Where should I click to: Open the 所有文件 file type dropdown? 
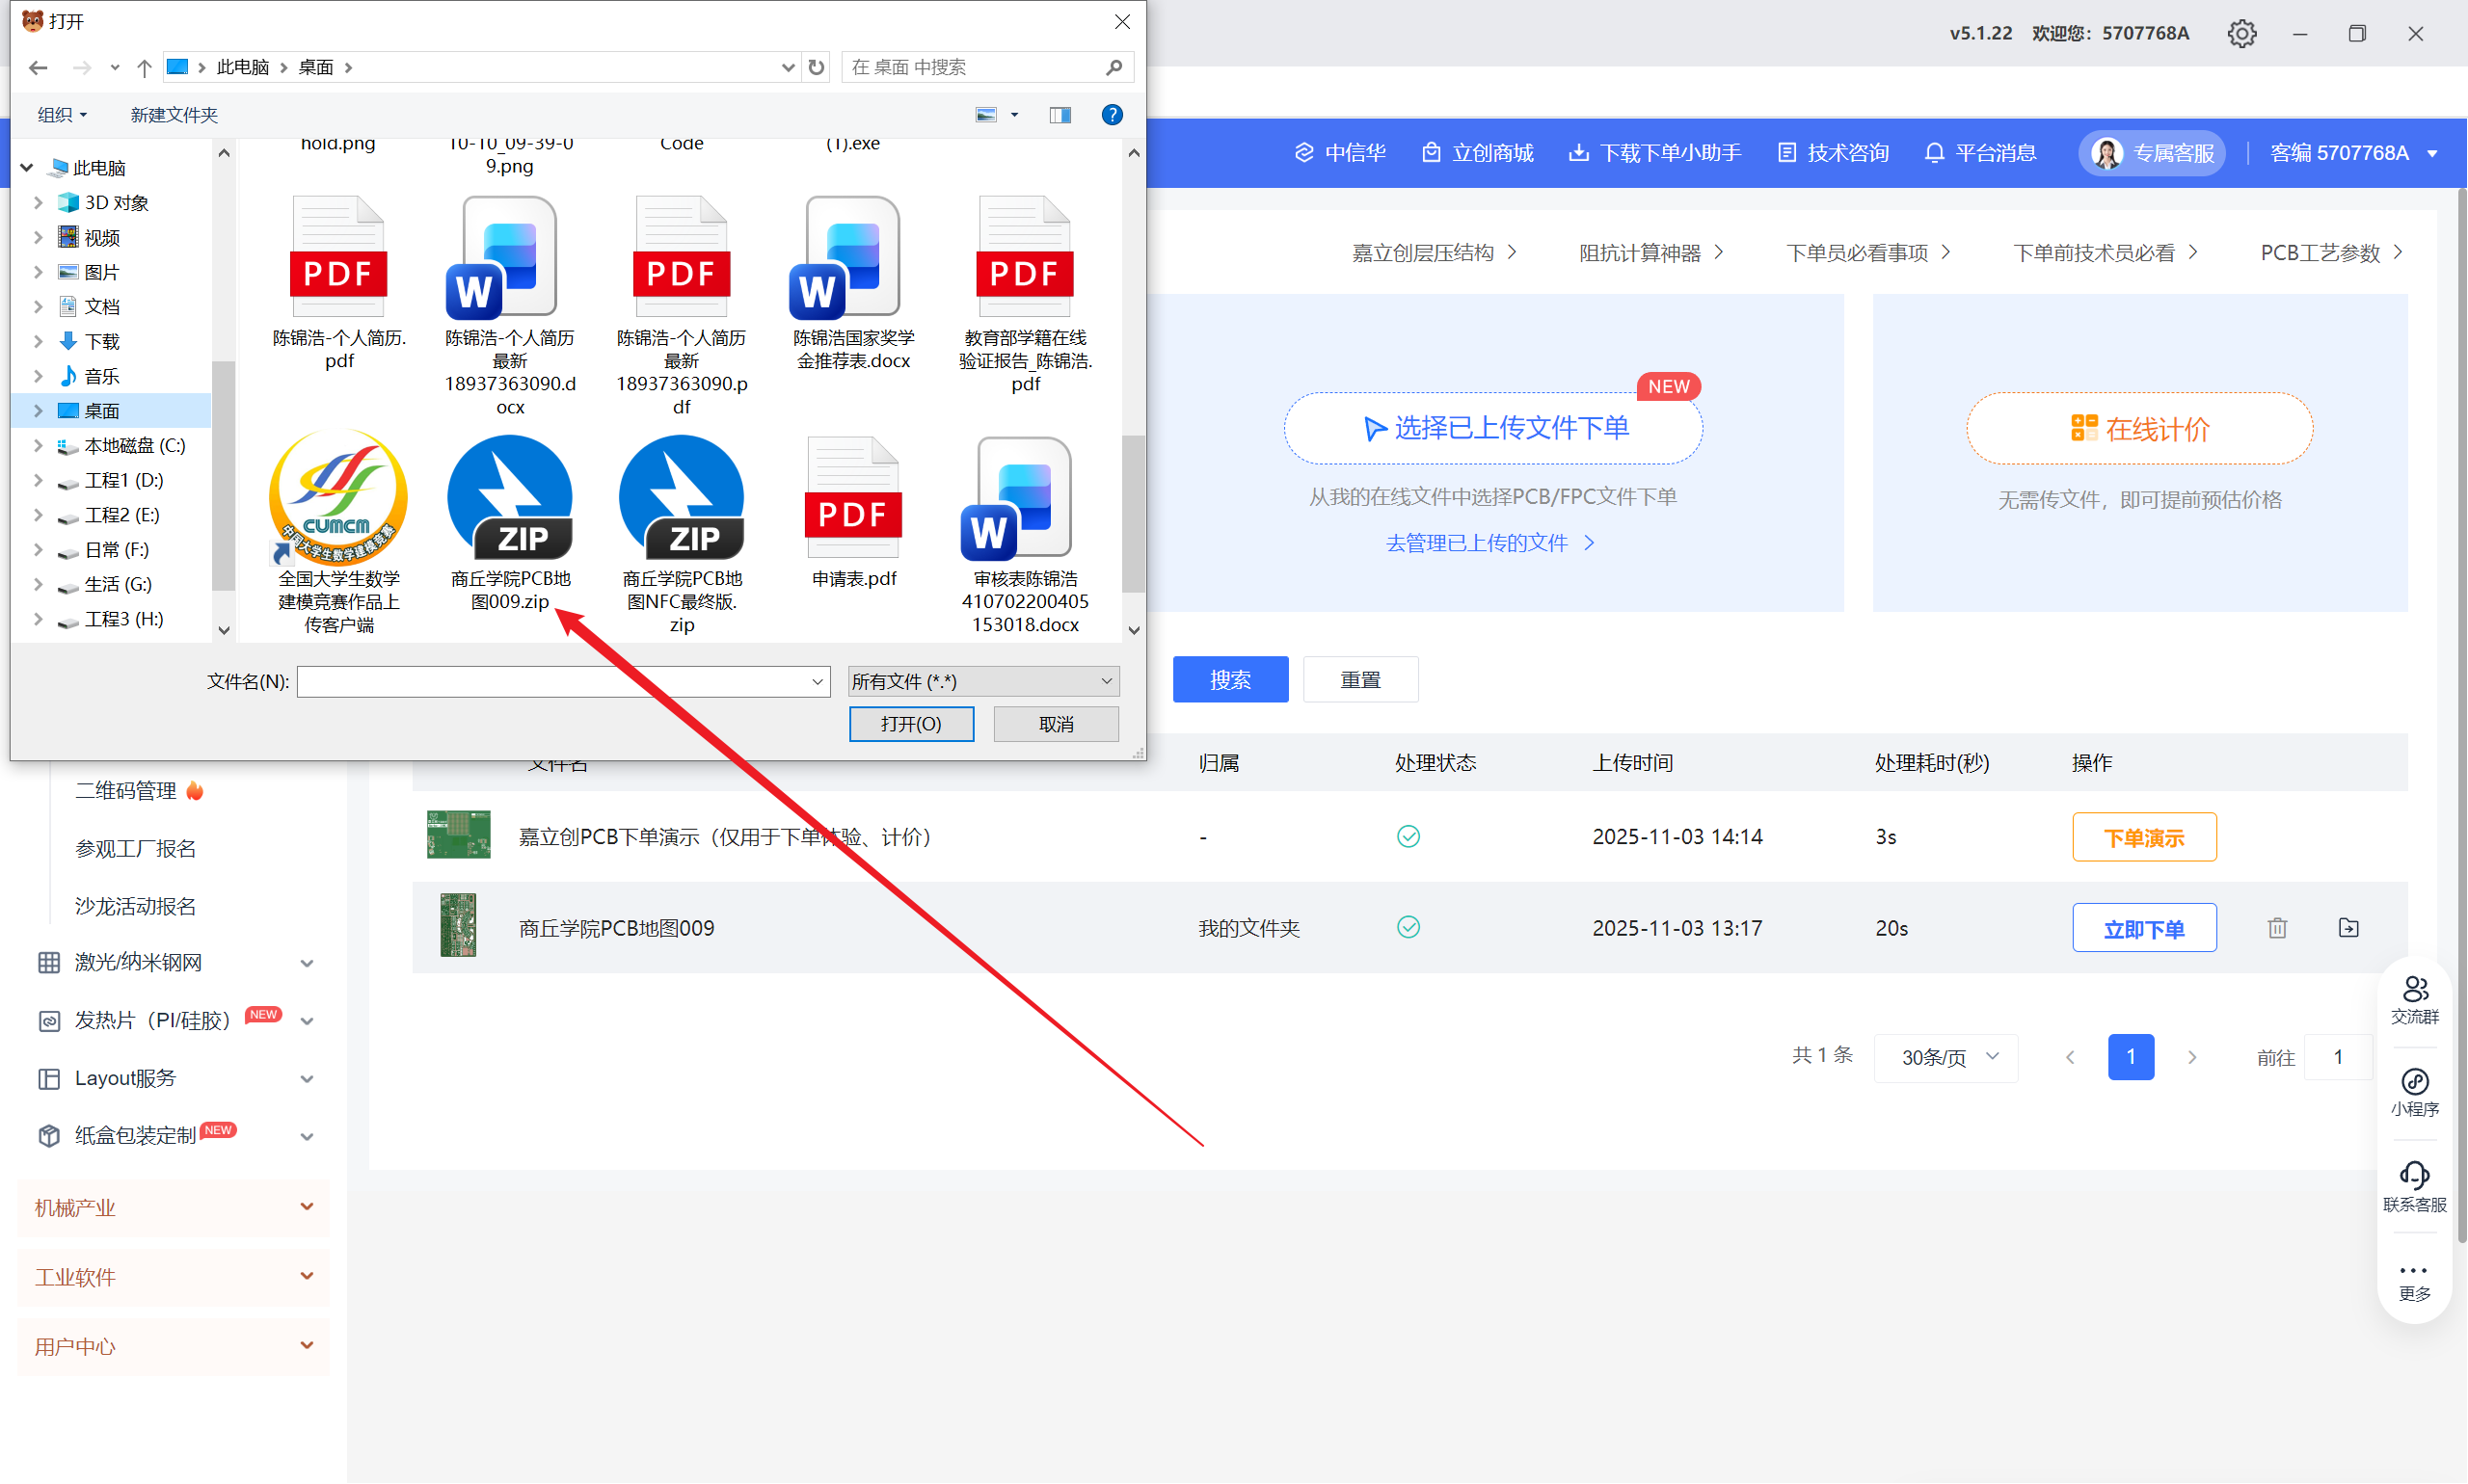(982, 681)
